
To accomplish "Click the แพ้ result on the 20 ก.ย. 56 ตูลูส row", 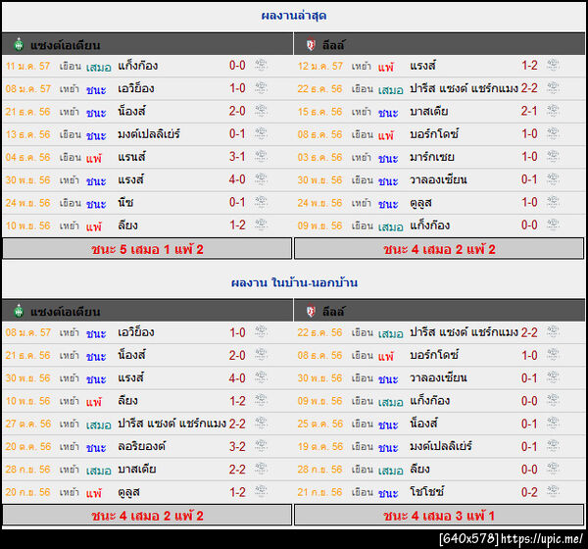I will point(94,493).
